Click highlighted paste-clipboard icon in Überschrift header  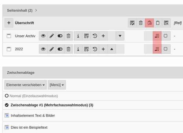(x=149, y=23)
